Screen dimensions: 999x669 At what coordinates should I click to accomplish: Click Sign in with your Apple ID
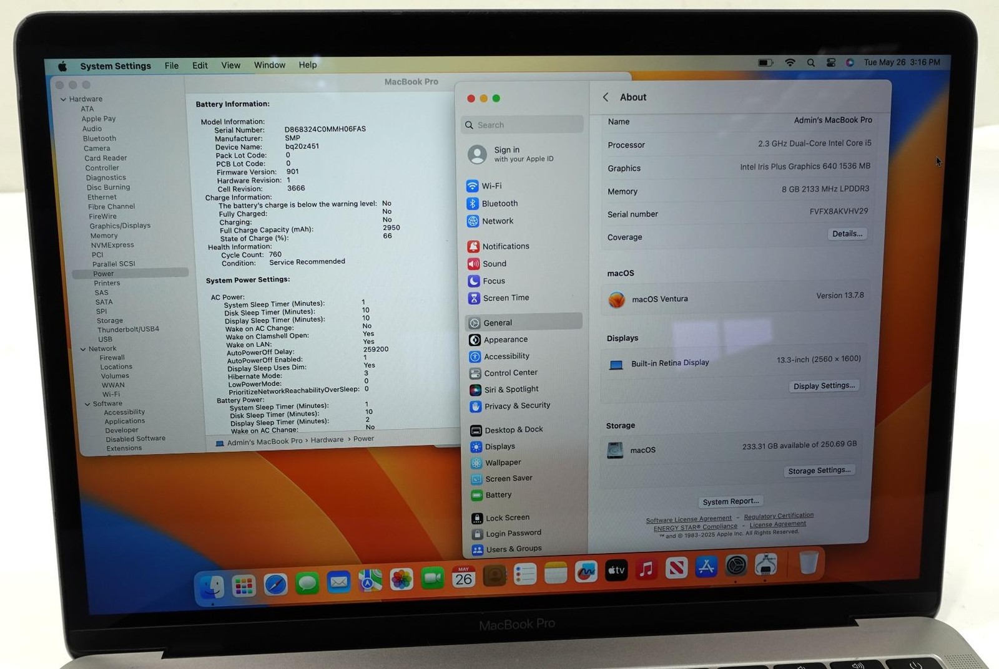click(511, 154)
